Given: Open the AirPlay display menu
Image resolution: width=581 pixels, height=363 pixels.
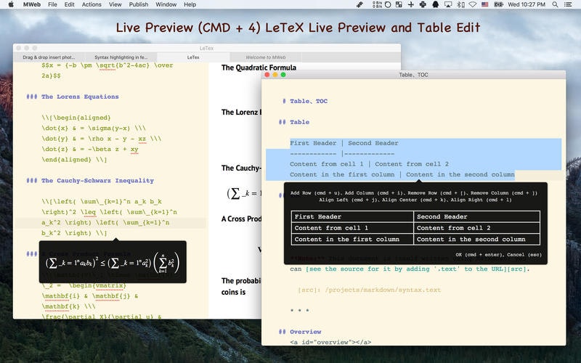Looking at the screenshot, I should point(448,4).
